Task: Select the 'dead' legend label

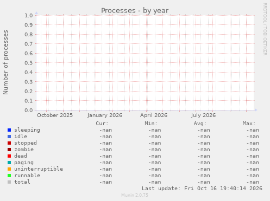Action: (21, 156)
